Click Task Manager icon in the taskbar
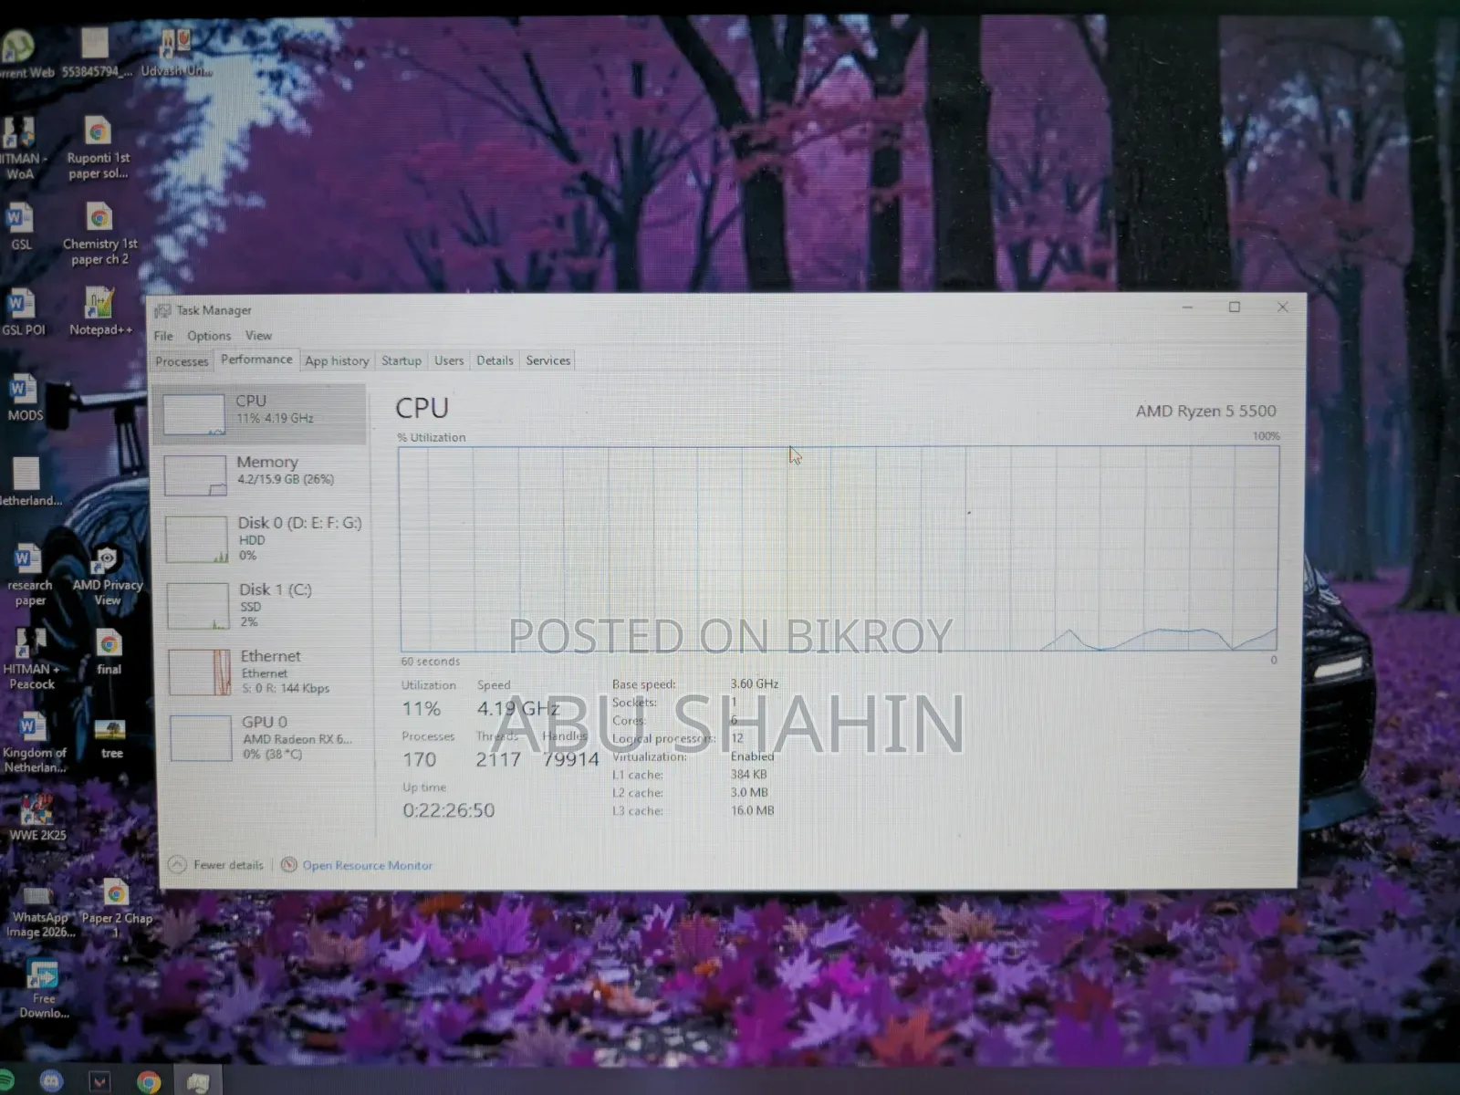This screenshot has width=1460, height=1095. (x=198, y=1082)
